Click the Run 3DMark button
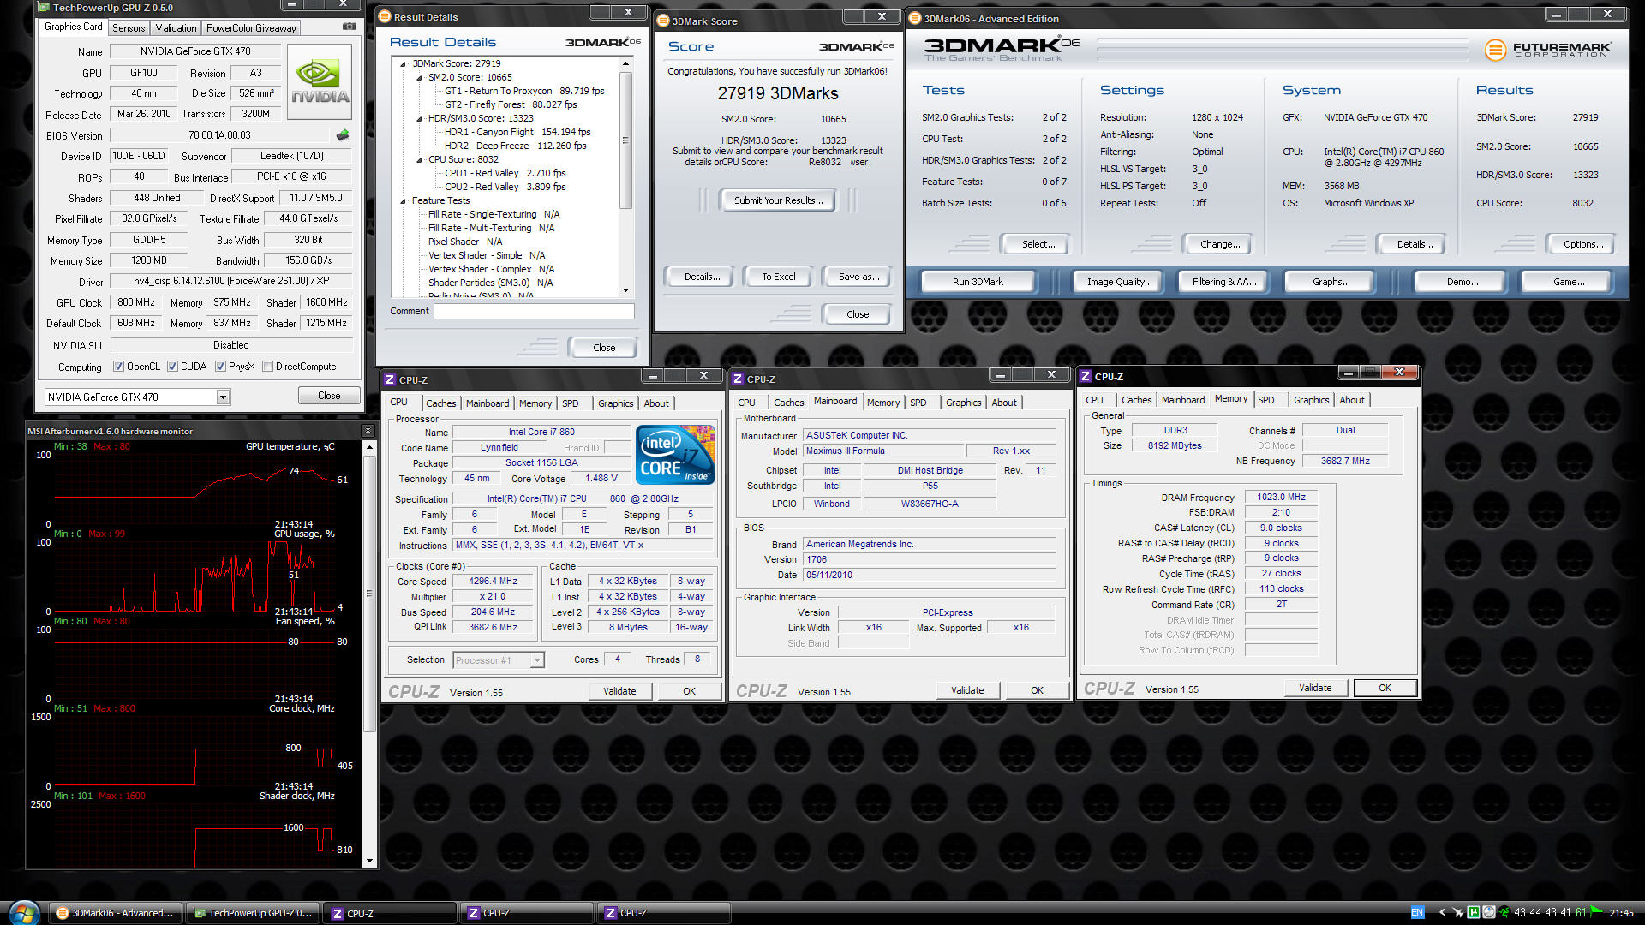This screenshot has height=925, width=1645. 977,282
